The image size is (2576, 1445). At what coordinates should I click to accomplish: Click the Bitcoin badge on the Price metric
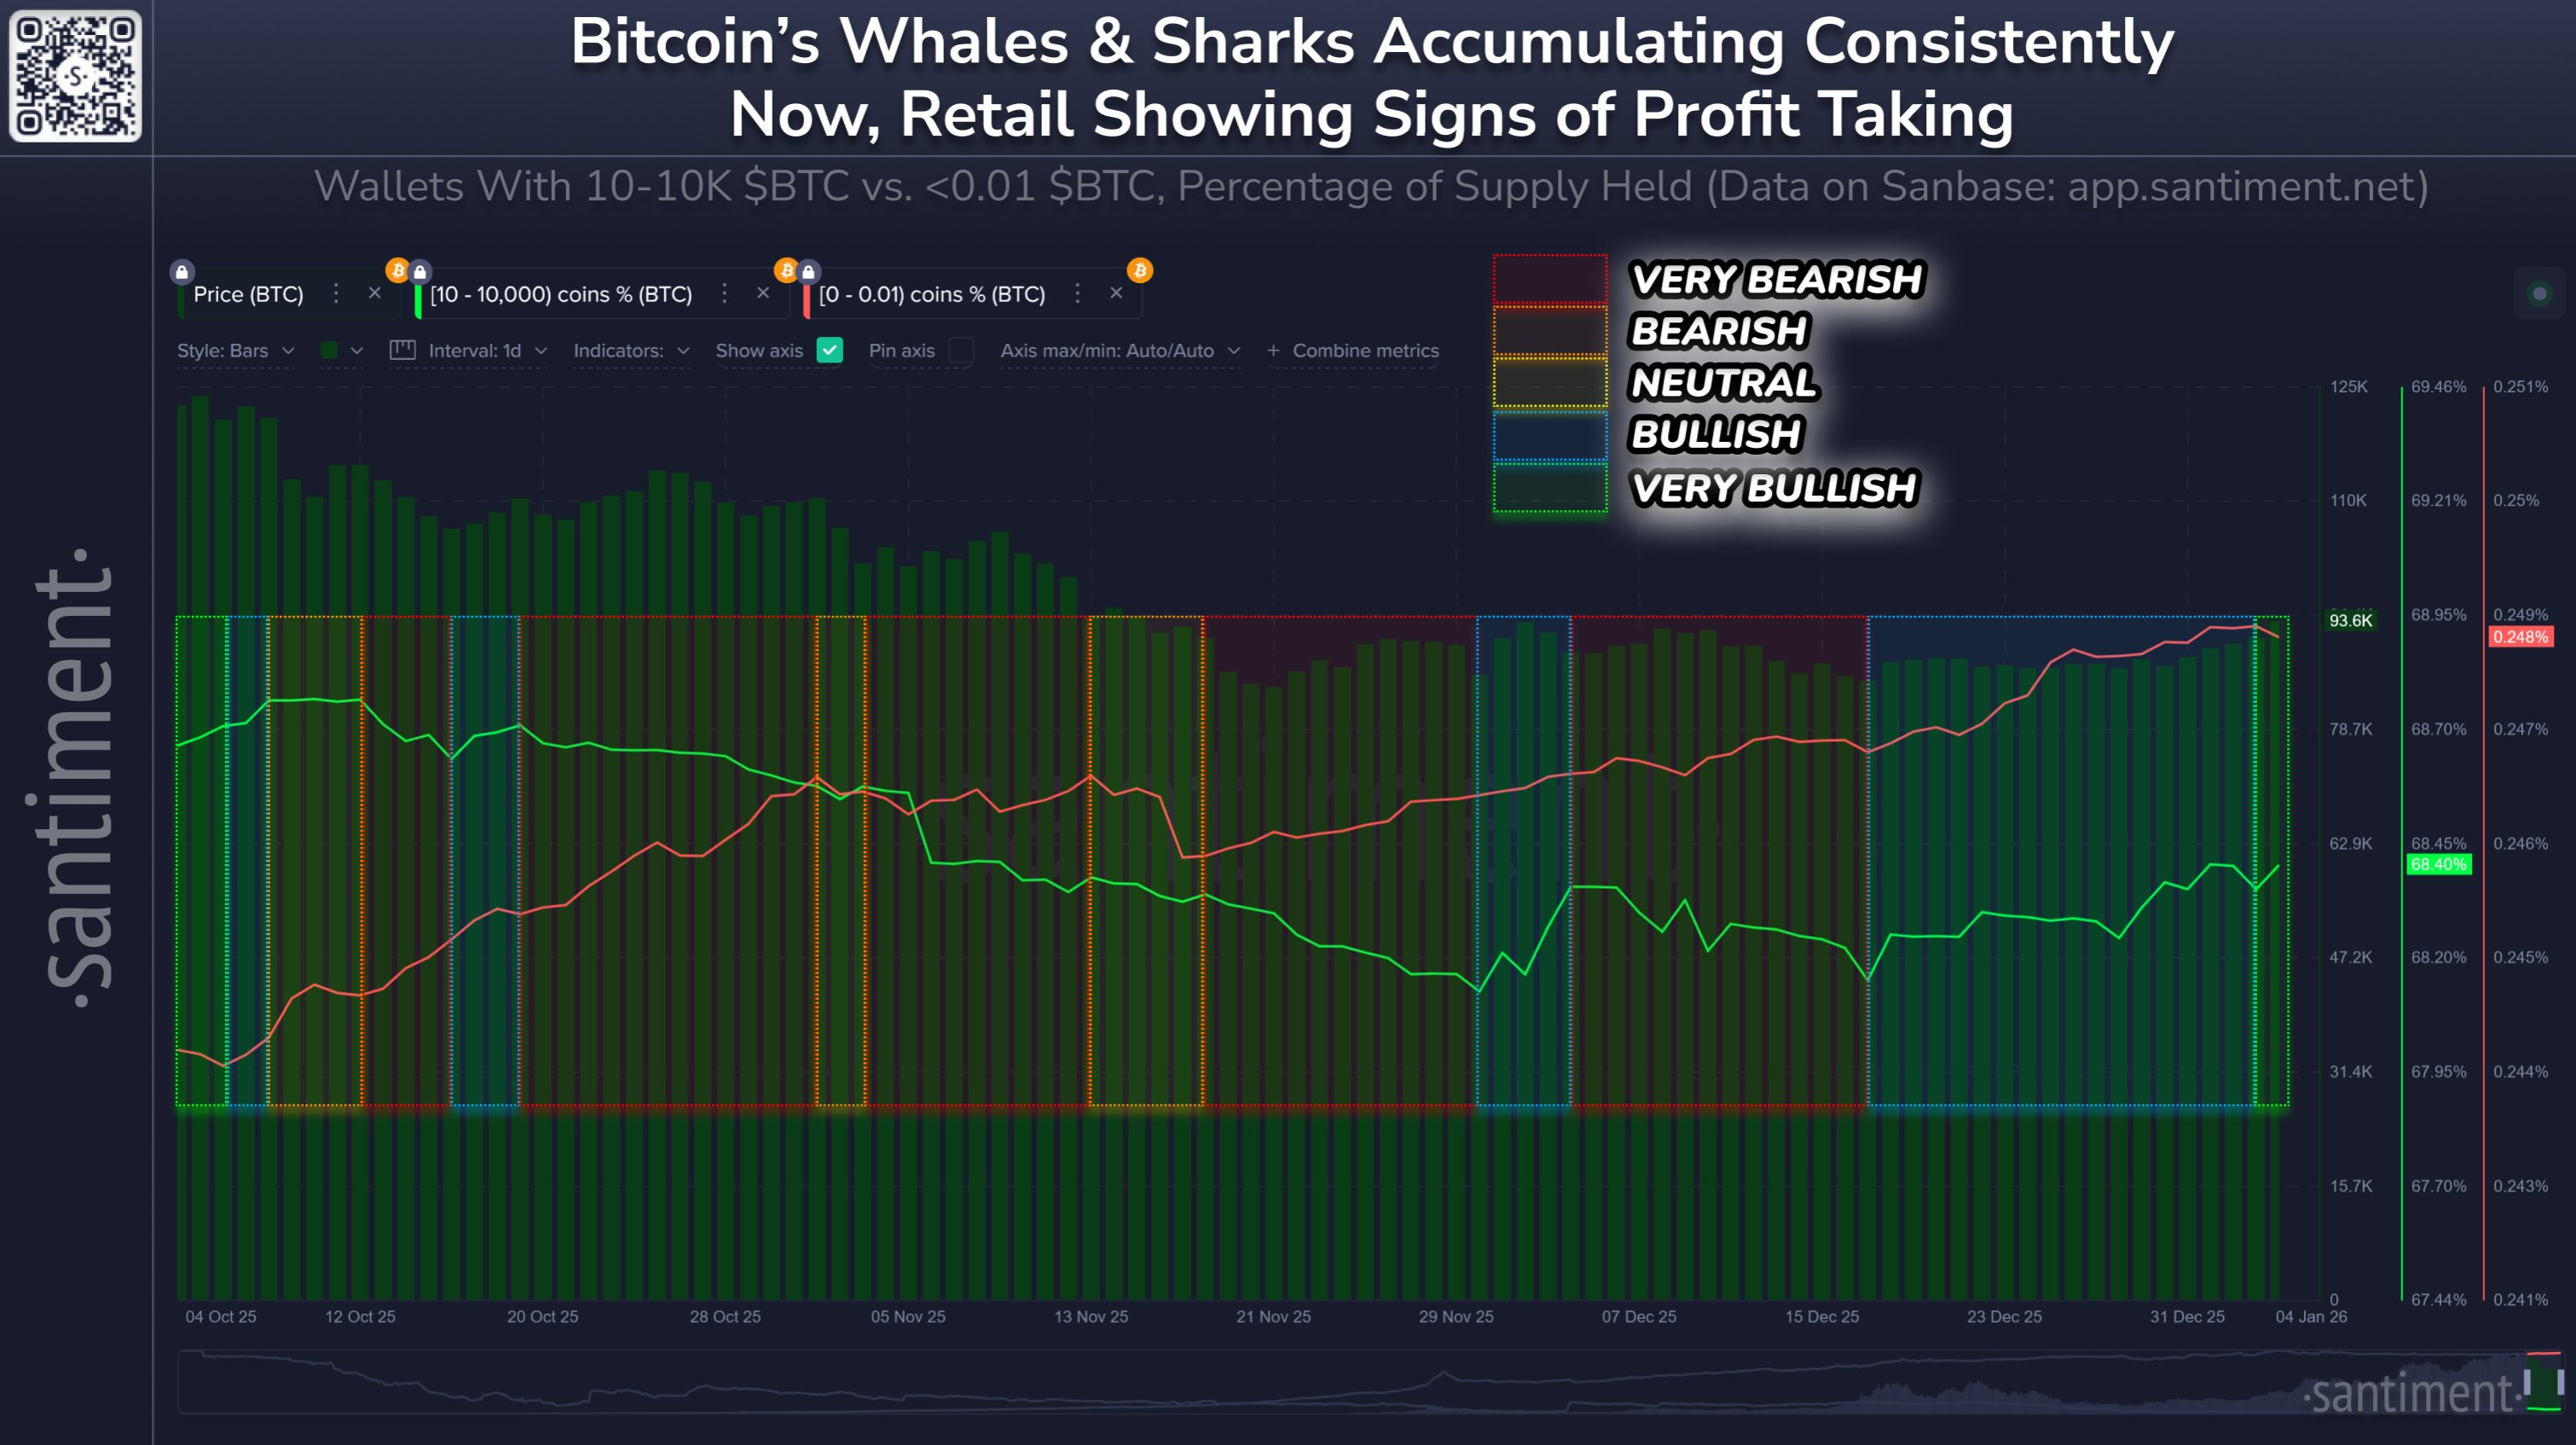(x=399, y=270)
